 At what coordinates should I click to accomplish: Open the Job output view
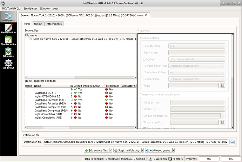pos(8,64)
